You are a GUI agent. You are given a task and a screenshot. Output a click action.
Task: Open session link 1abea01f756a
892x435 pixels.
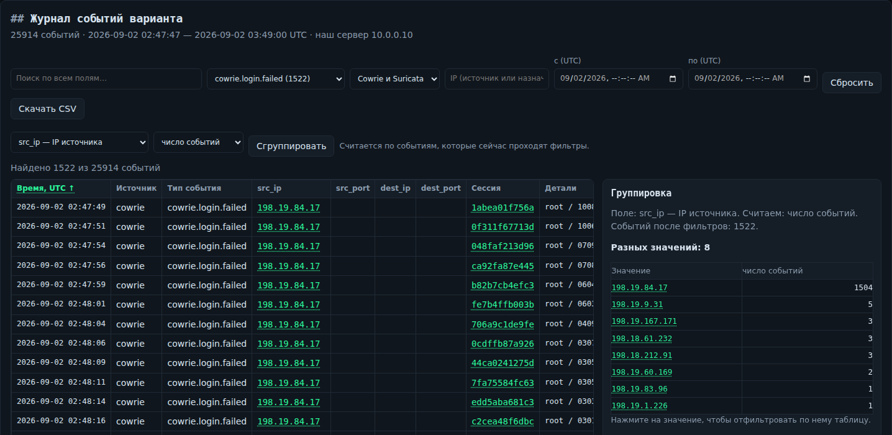pyautogui.click(x=503, y=208)
